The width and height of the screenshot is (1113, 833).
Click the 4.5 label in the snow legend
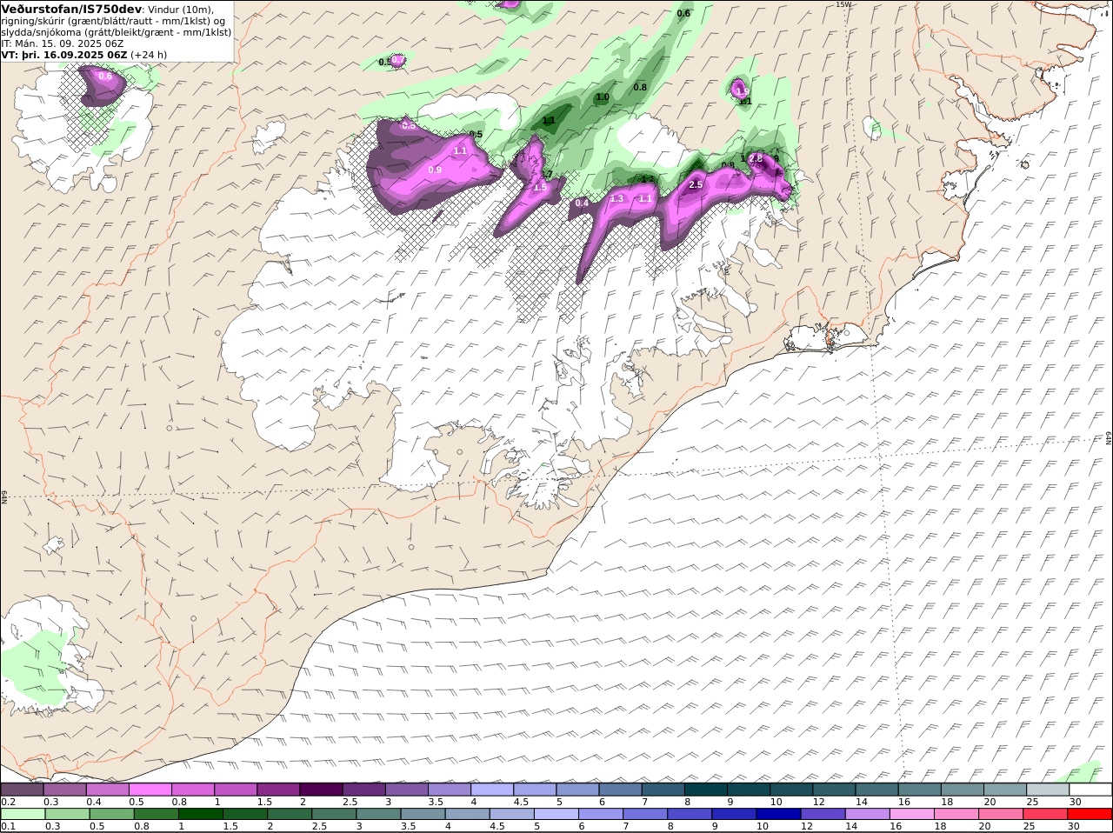[x=521, y=802]
